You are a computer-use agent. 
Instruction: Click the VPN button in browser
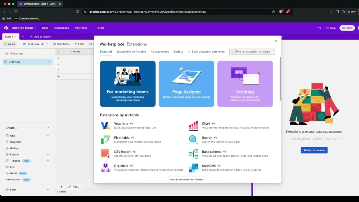351,12
